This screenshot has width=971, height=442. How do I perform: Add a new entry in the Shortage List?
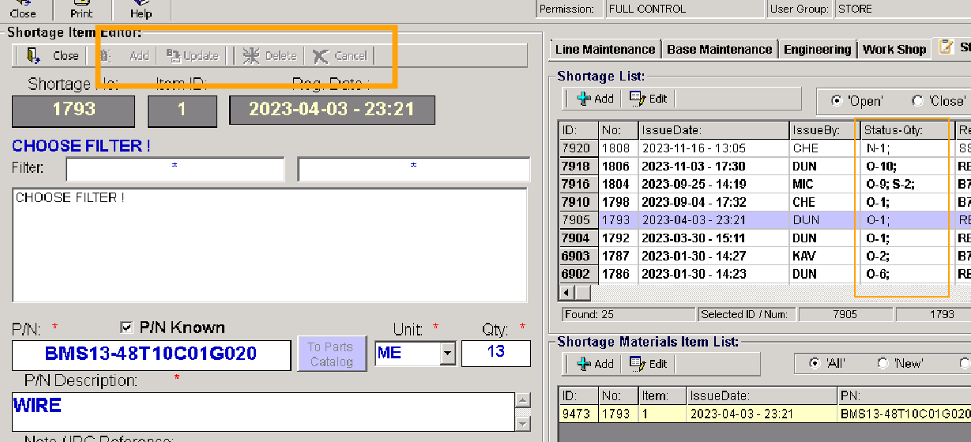(595, 99)
